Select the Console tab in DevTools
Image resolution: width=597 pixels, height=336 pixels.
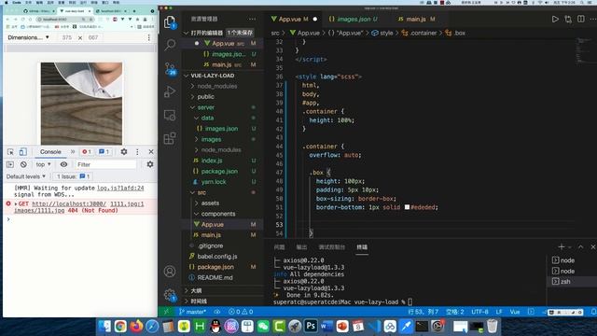coord(50,151)
